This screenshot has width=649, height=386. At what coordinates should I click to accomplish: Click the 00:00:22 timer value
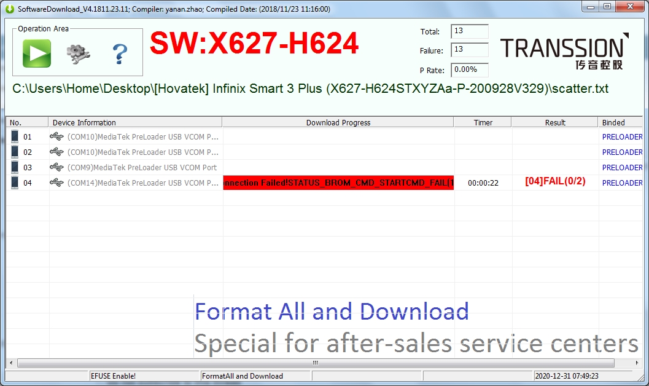tap(483, 183)
